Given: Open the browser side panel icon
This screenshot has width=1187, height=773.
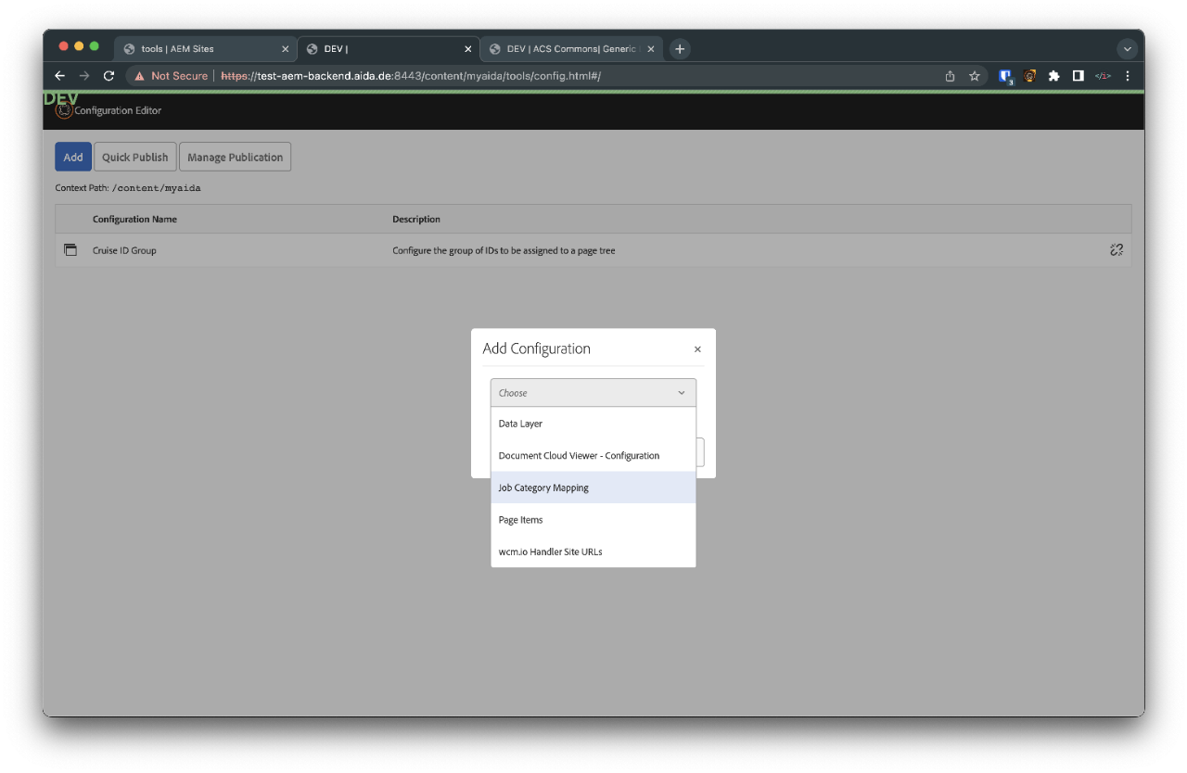Looking at the screenshot, I should 1078,76.
